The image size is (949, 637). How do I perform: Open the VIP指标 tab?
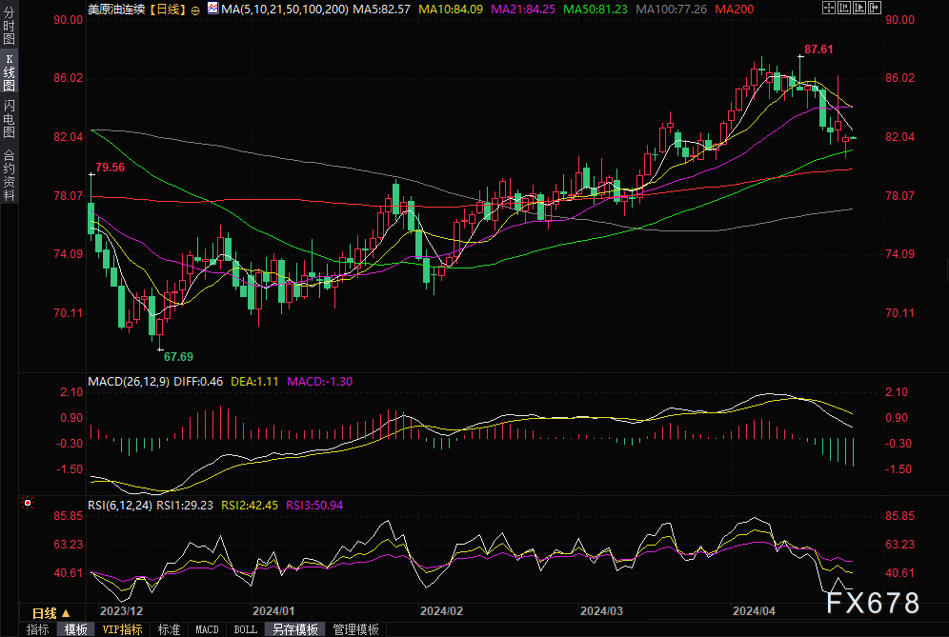pos(122,629)
